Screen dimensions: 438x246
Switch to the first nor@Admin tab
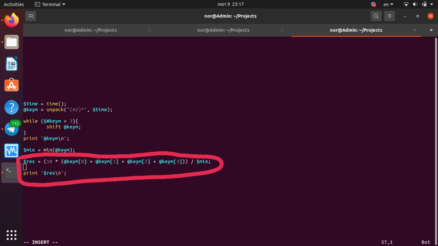(x=90, y=30)
